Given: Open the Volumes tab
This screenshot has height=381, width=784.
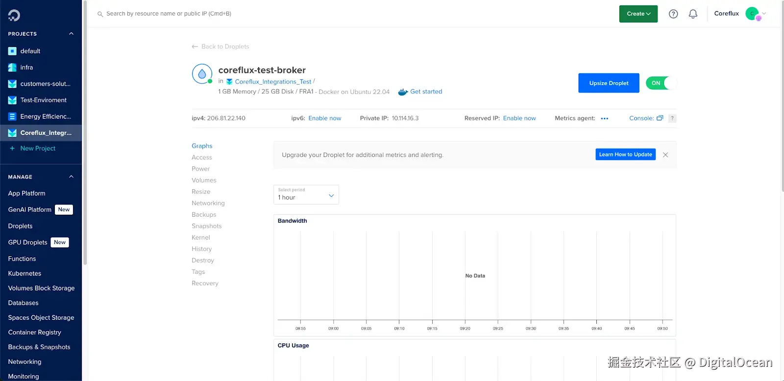Looking at the screenshot, I should click(204, 180).
